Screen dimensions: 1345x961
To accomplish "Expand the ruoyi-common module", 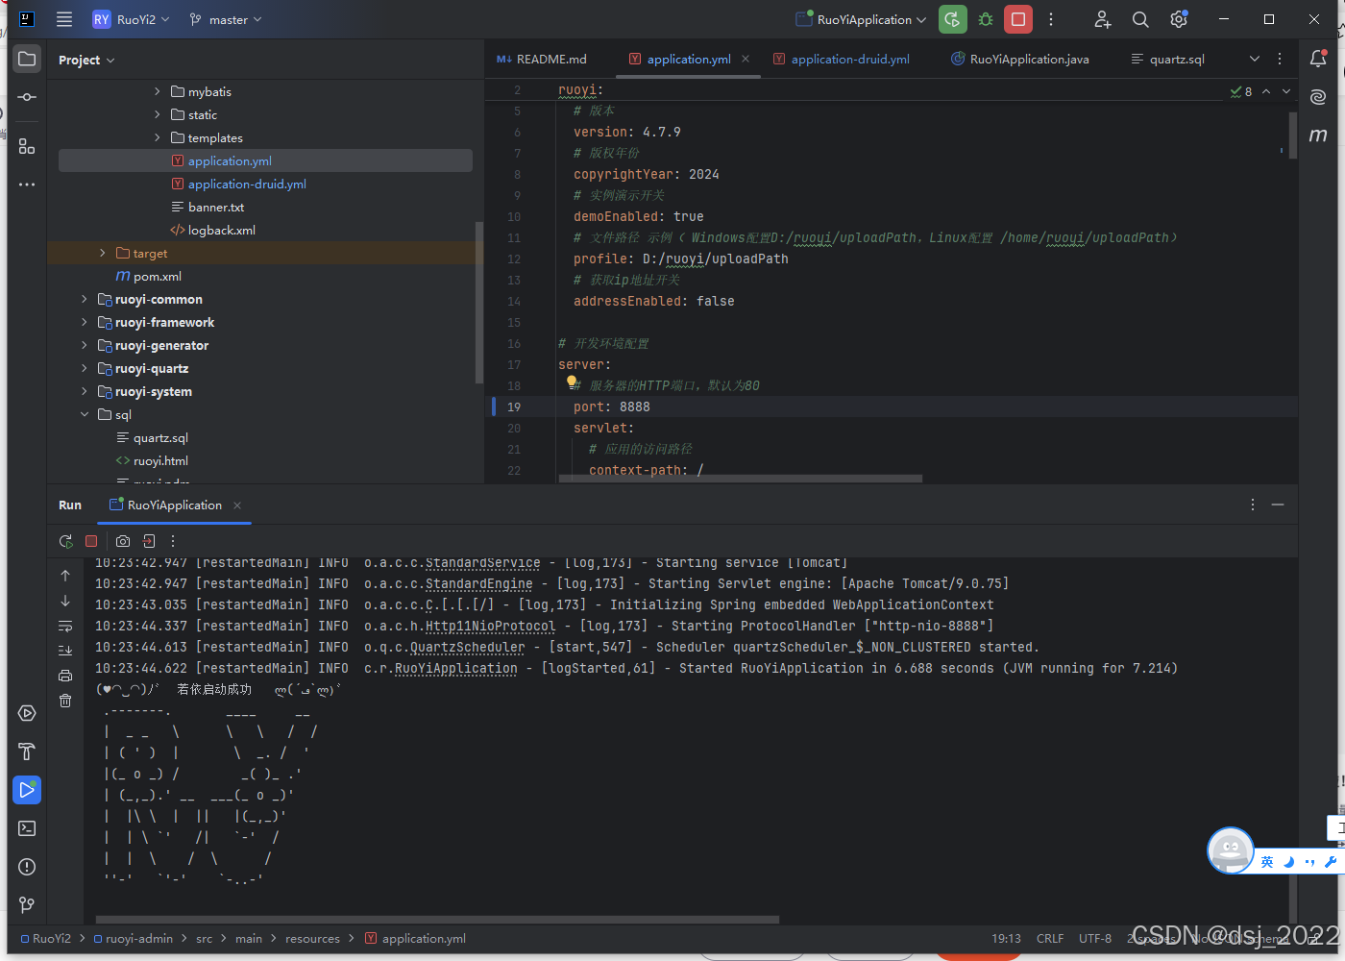I will [85, 299].
